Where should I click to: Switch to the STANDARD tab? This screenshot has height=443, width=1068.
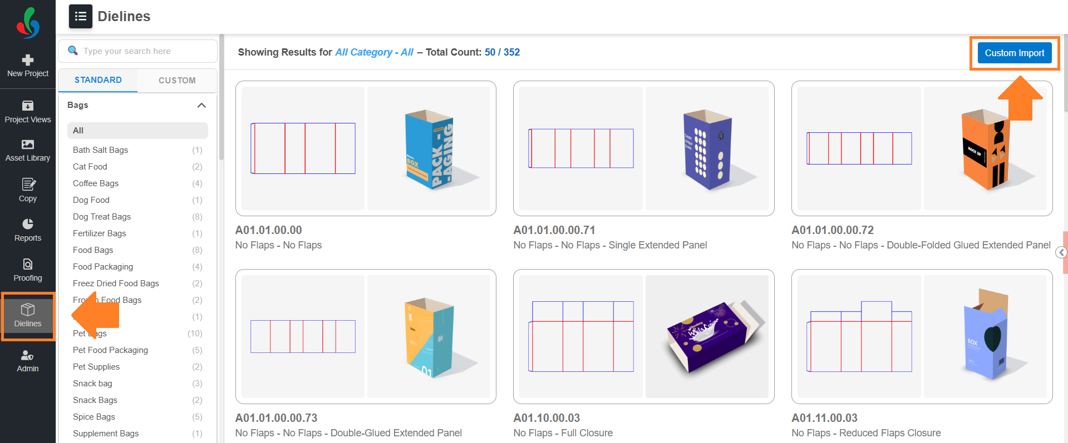point(98,80)
